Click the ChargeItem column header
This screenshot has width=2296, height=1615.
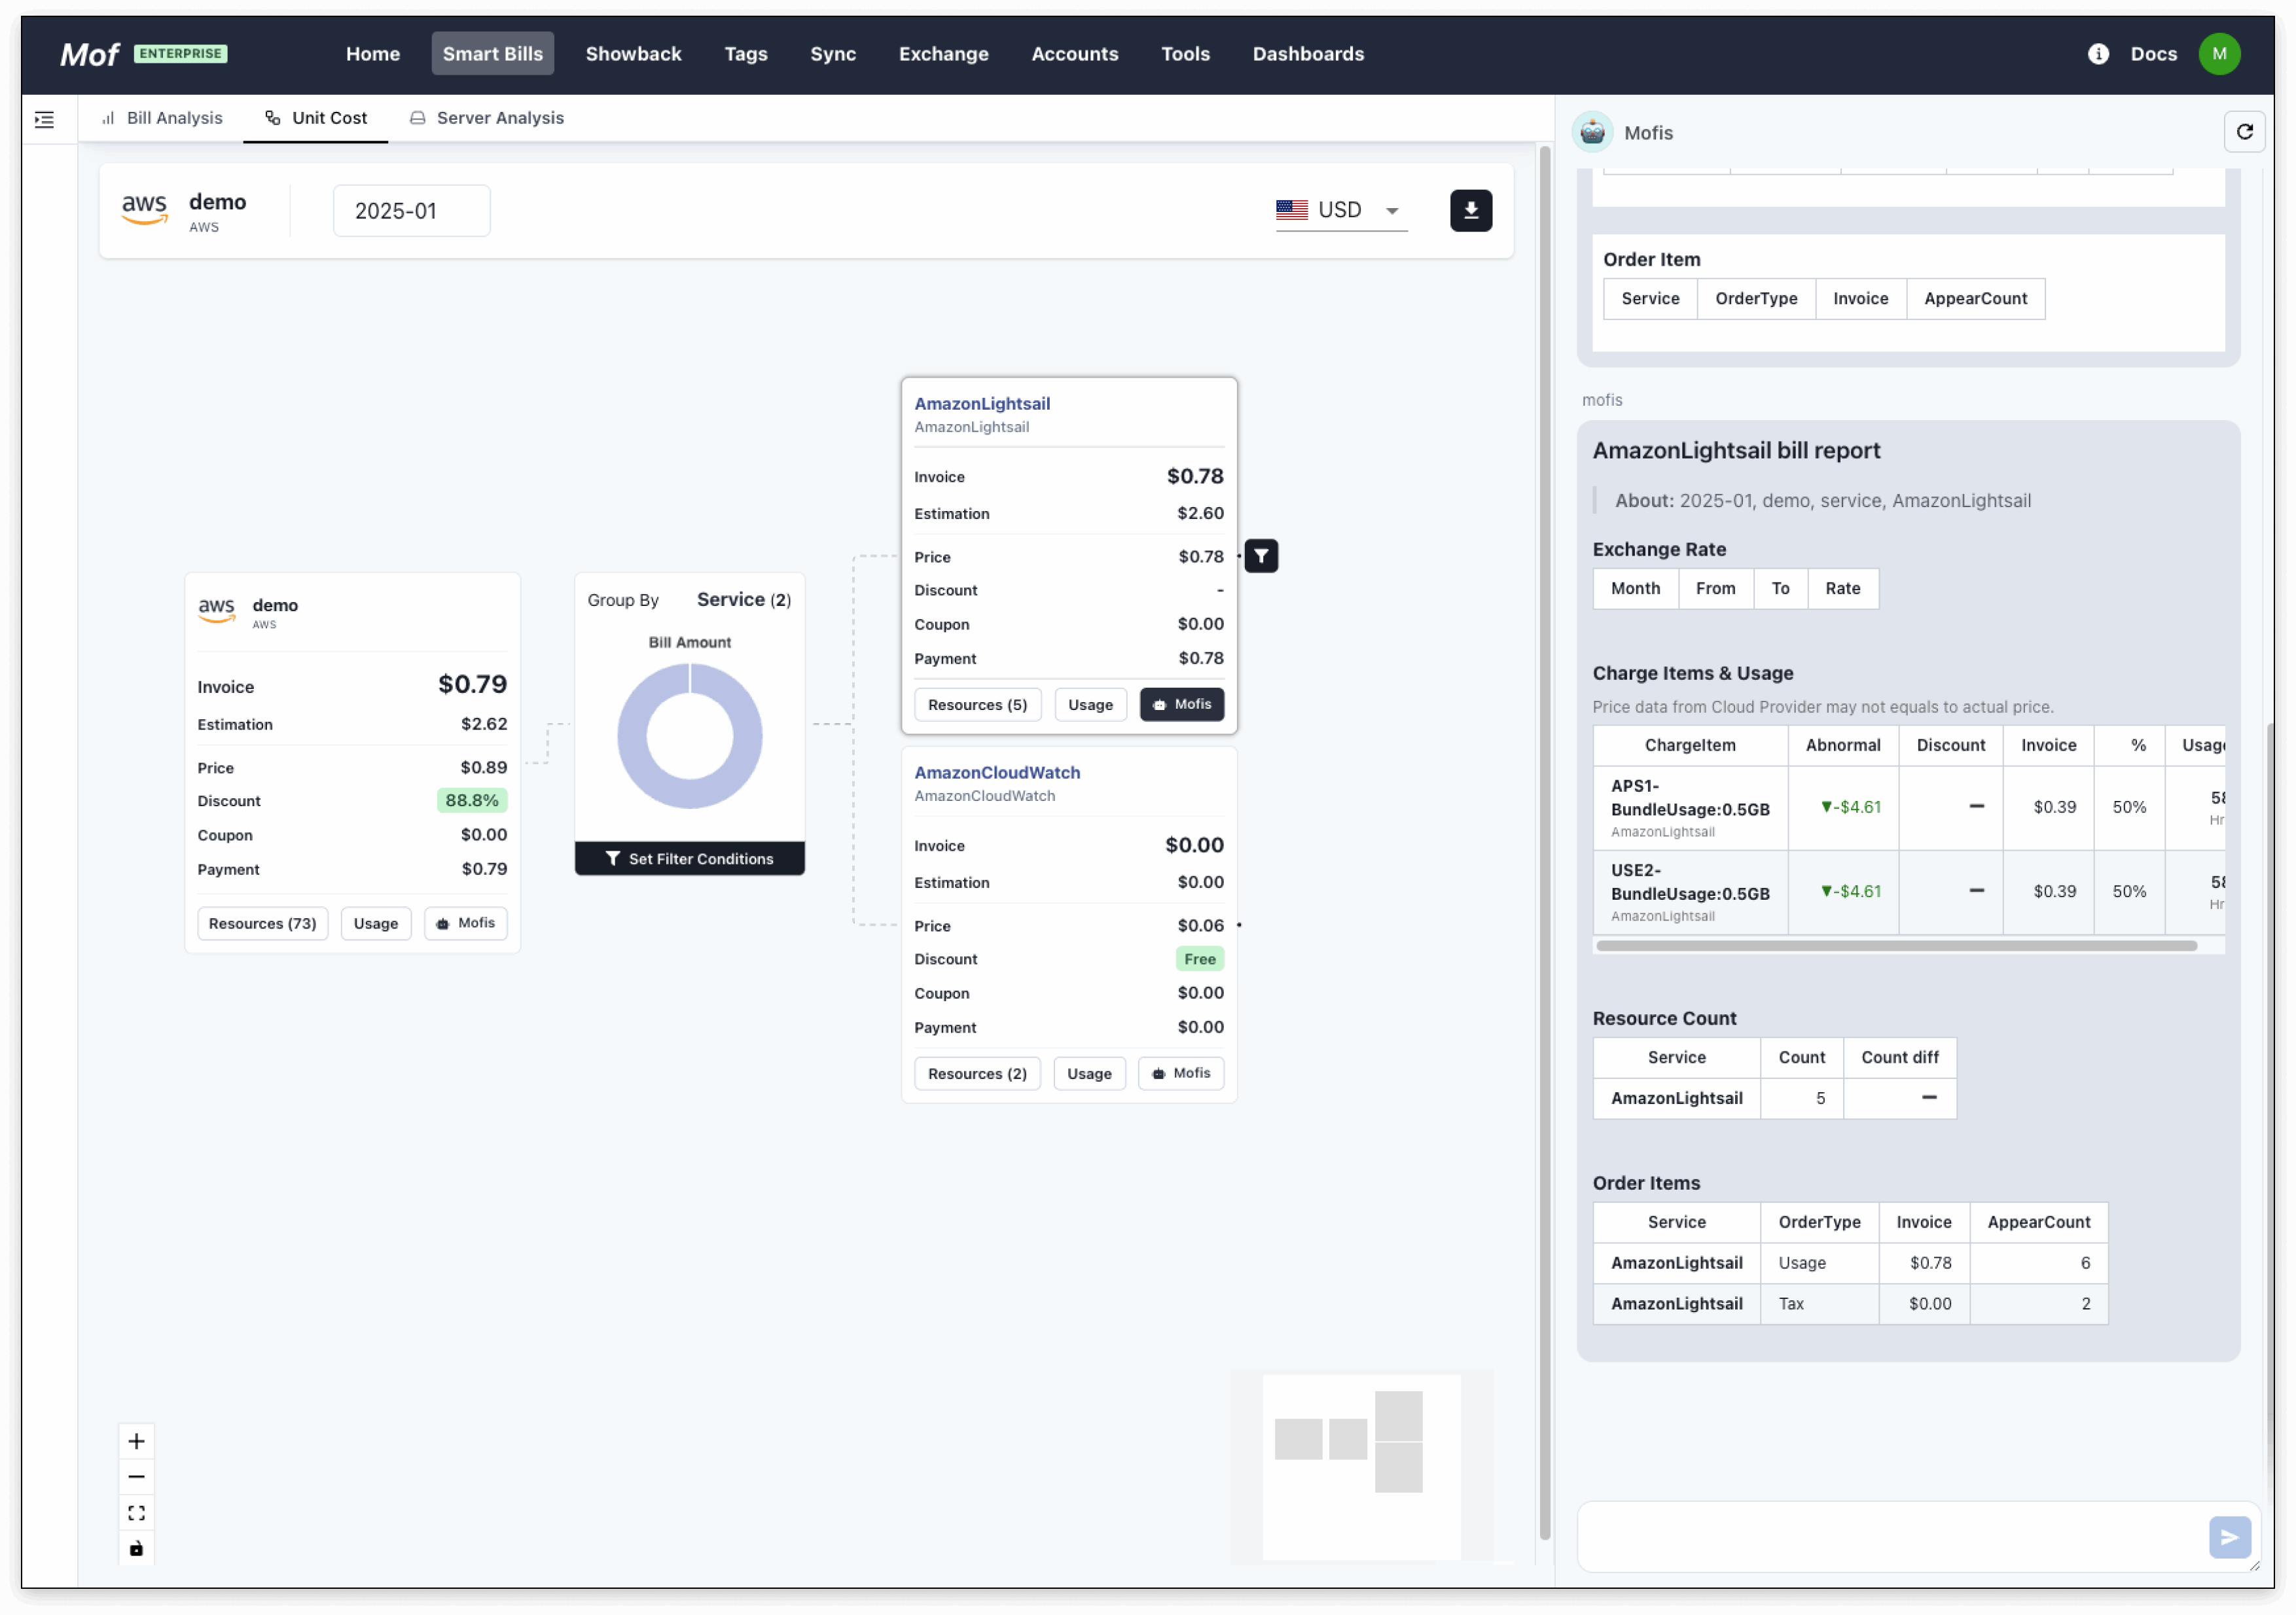coord(1690,746)
